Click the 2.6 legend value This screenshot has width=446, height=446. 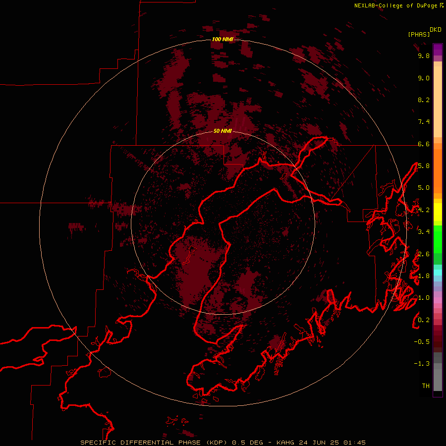tap(424, 254)
